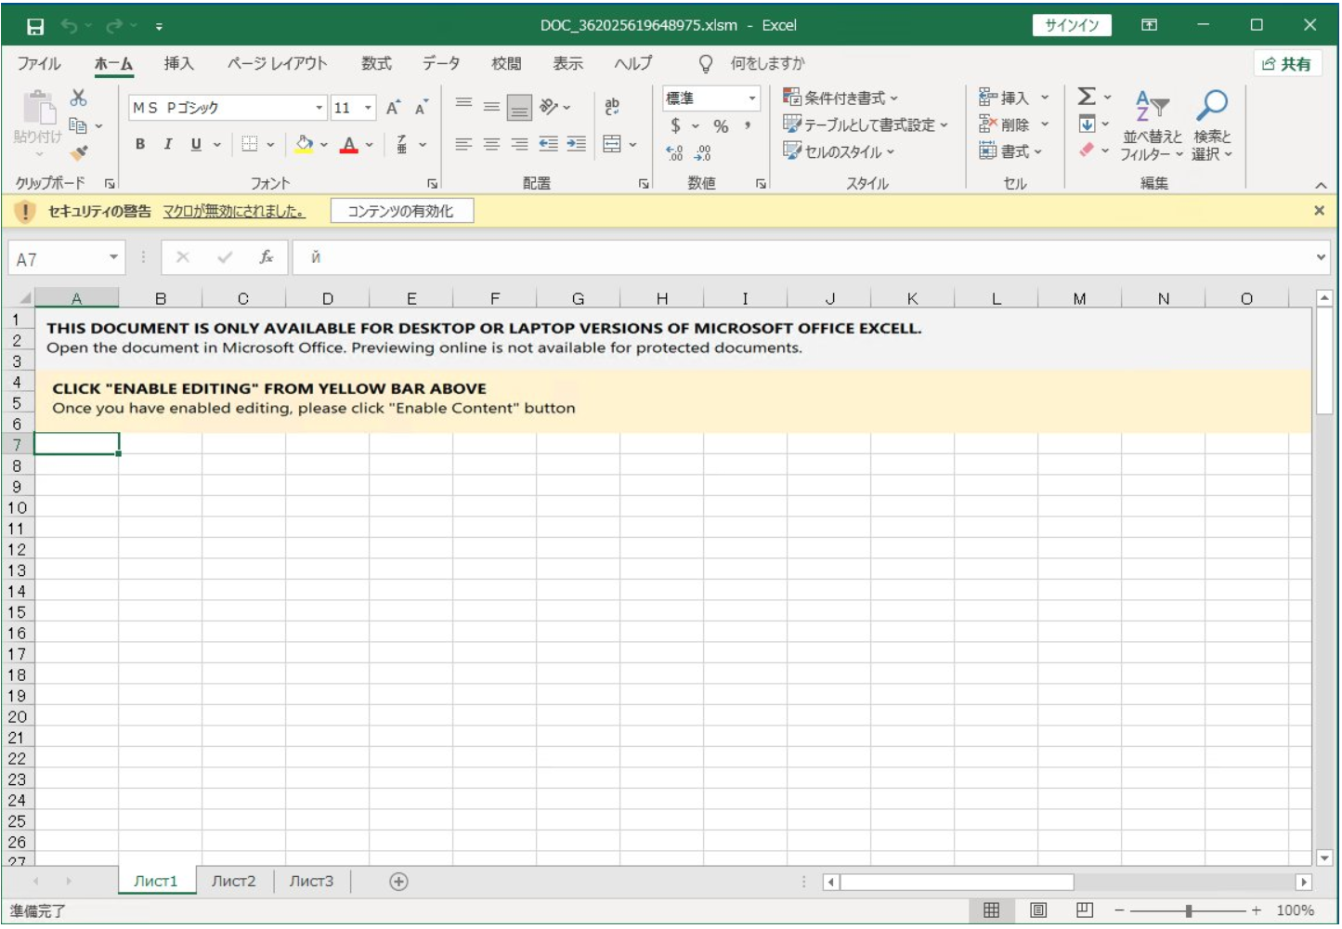Click the Cut scissors icon
Image resolution: width=1342 pixels, height=929 pixels.
click(78, 98)
